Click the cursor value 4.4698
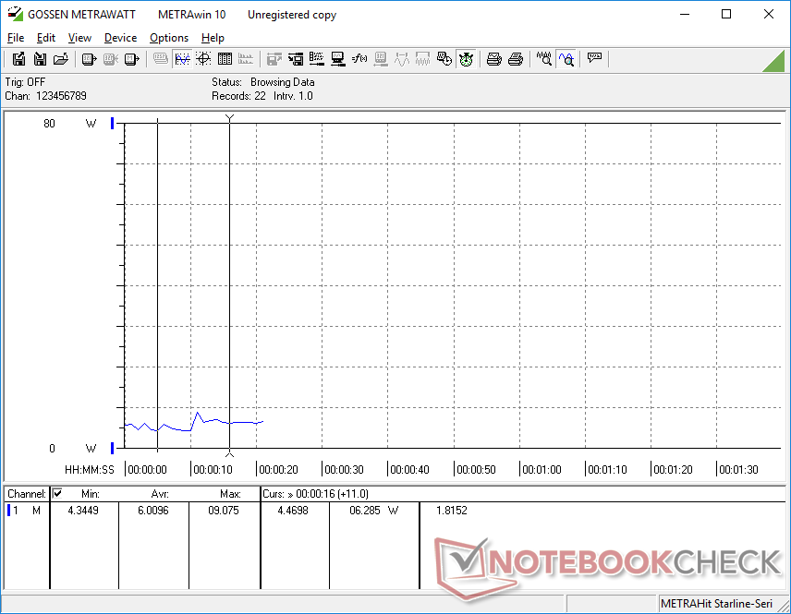This screenshot has height=614, width=791. tap(293, 511)
